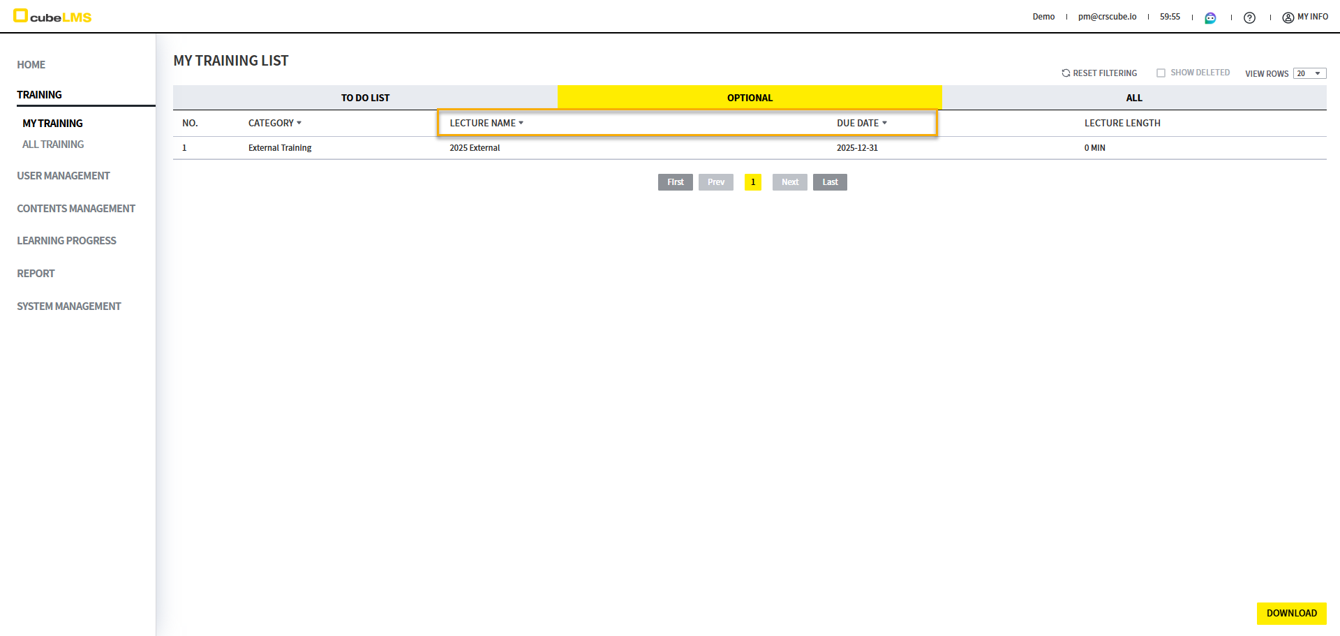Click the cubeLMS logo
The image size is (1340, 636).
coord(53,17)
